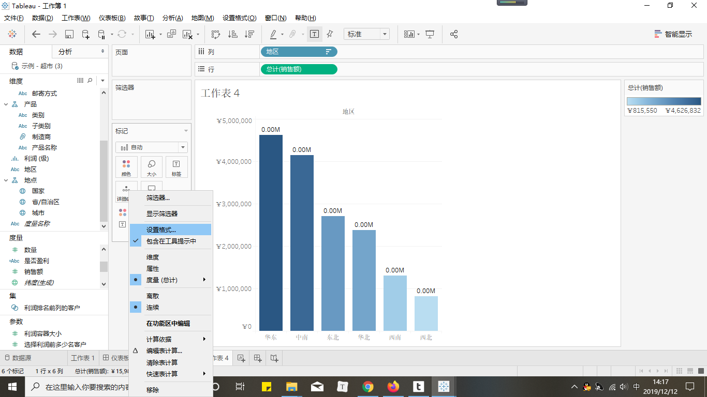Click the 智能显示 Show Me button
Viewport: 707px width, 397px height.
(x=673, y=34)
